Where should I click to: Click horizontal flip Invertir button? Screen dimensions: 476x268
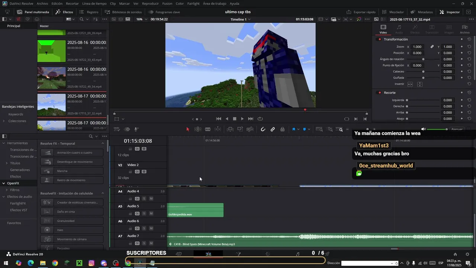point(410,84)
